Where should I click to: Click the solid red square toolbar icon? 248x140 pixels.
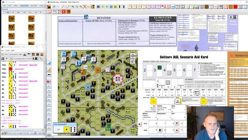235,7
